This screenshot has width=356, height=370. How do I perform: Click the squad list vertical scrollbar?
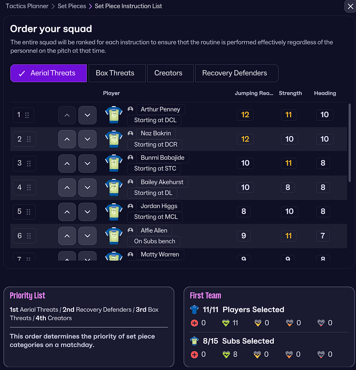pyautogui.click(x=349, y=142)
